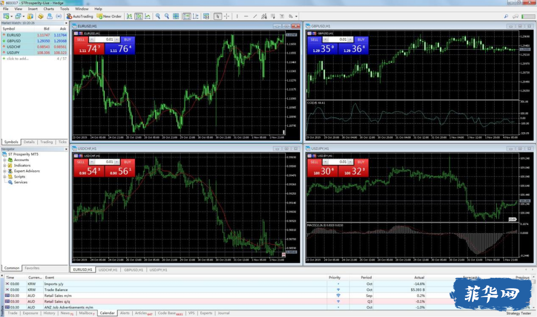Tile the chart windows
The image size is (537, 317).
(176, 16)
